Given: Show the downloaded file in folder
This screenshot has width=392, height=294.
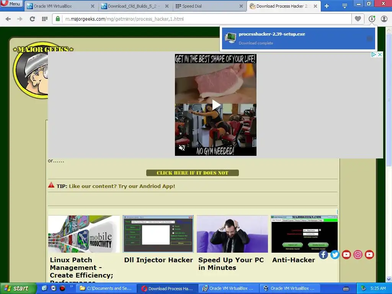Looking at the screenshot, I should point(369,38).
